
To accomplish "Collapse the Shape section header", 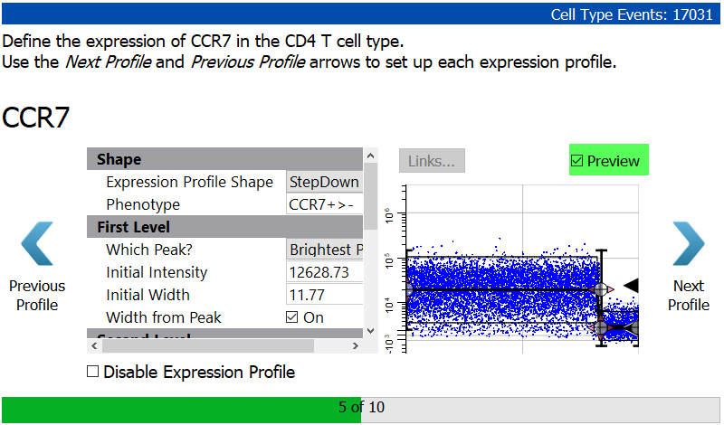I will click(x=118, y=159).
